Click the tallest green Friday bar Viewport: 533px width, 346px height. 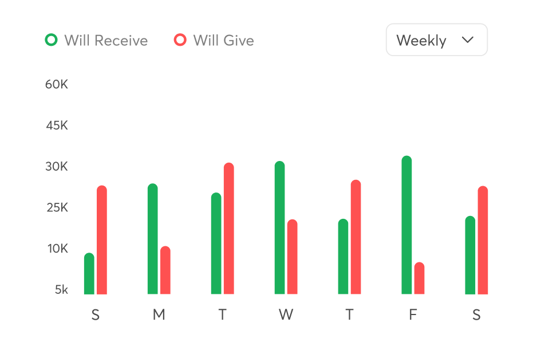(406, 223)
